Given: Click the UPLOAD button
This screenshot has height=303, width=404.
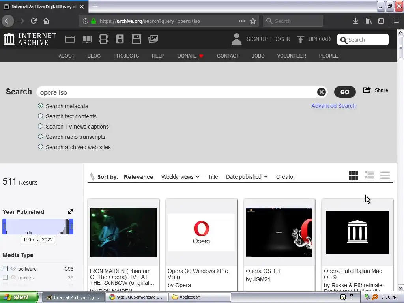Looking at the screenshot, I should pos(314,39).
